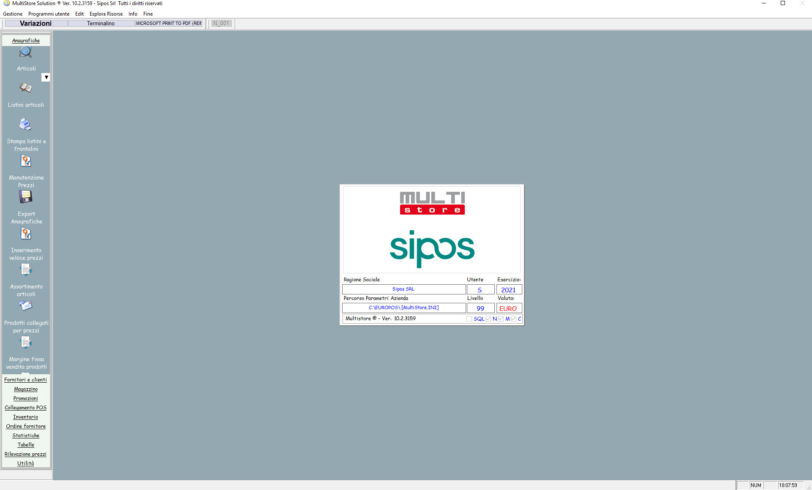812x490 pixels.
Task: Click the Livello field showing 99
Action: [x=480, y=308]
